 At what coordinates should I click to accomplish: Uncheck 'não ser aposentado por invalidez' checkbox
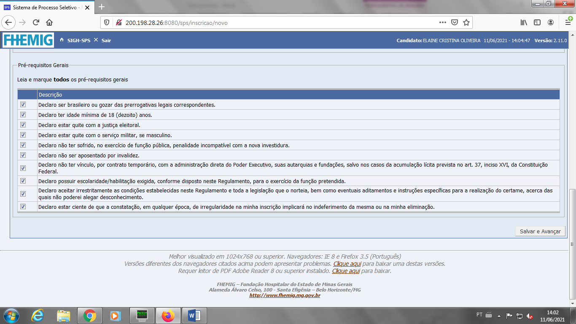point(23,155)
